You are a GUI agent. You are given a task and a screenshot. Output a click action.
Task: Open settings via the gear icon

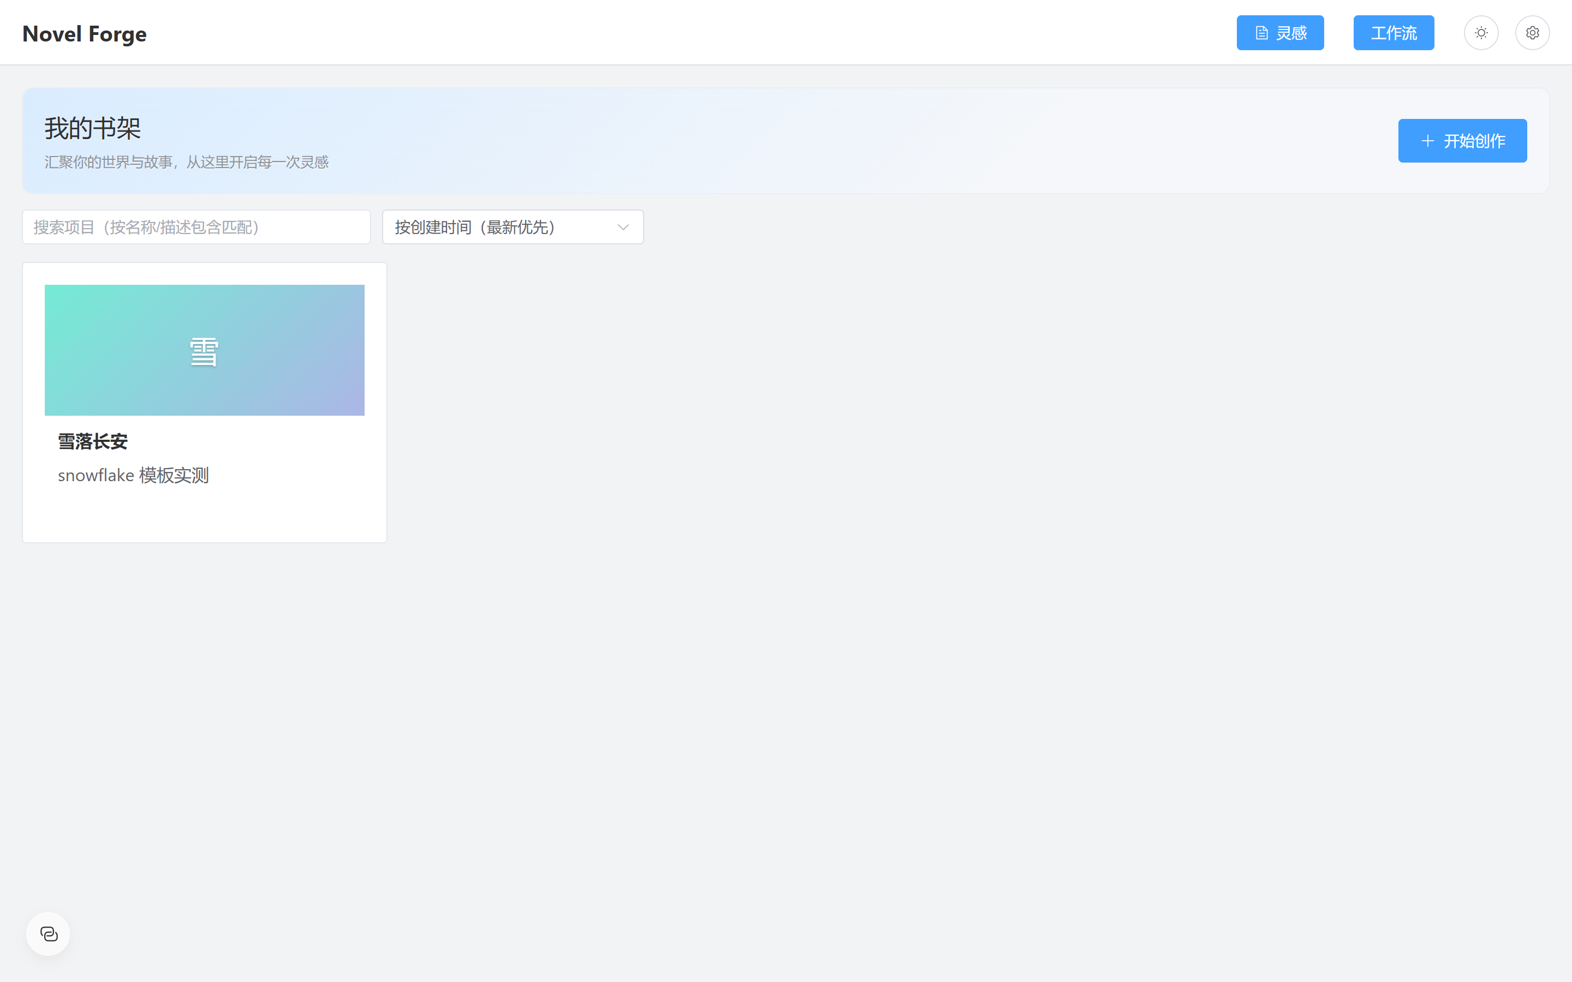tap(1532, 33)
